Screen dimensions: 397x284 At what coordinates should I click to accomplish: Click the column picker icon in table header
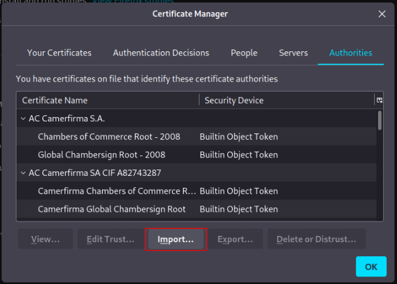click(379, 100)
